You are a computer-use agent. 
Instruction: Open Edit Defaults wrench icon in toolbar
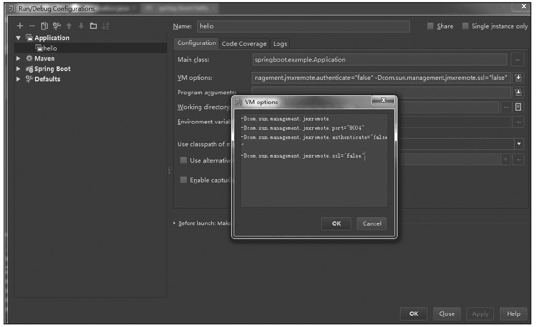pos(57,26)
